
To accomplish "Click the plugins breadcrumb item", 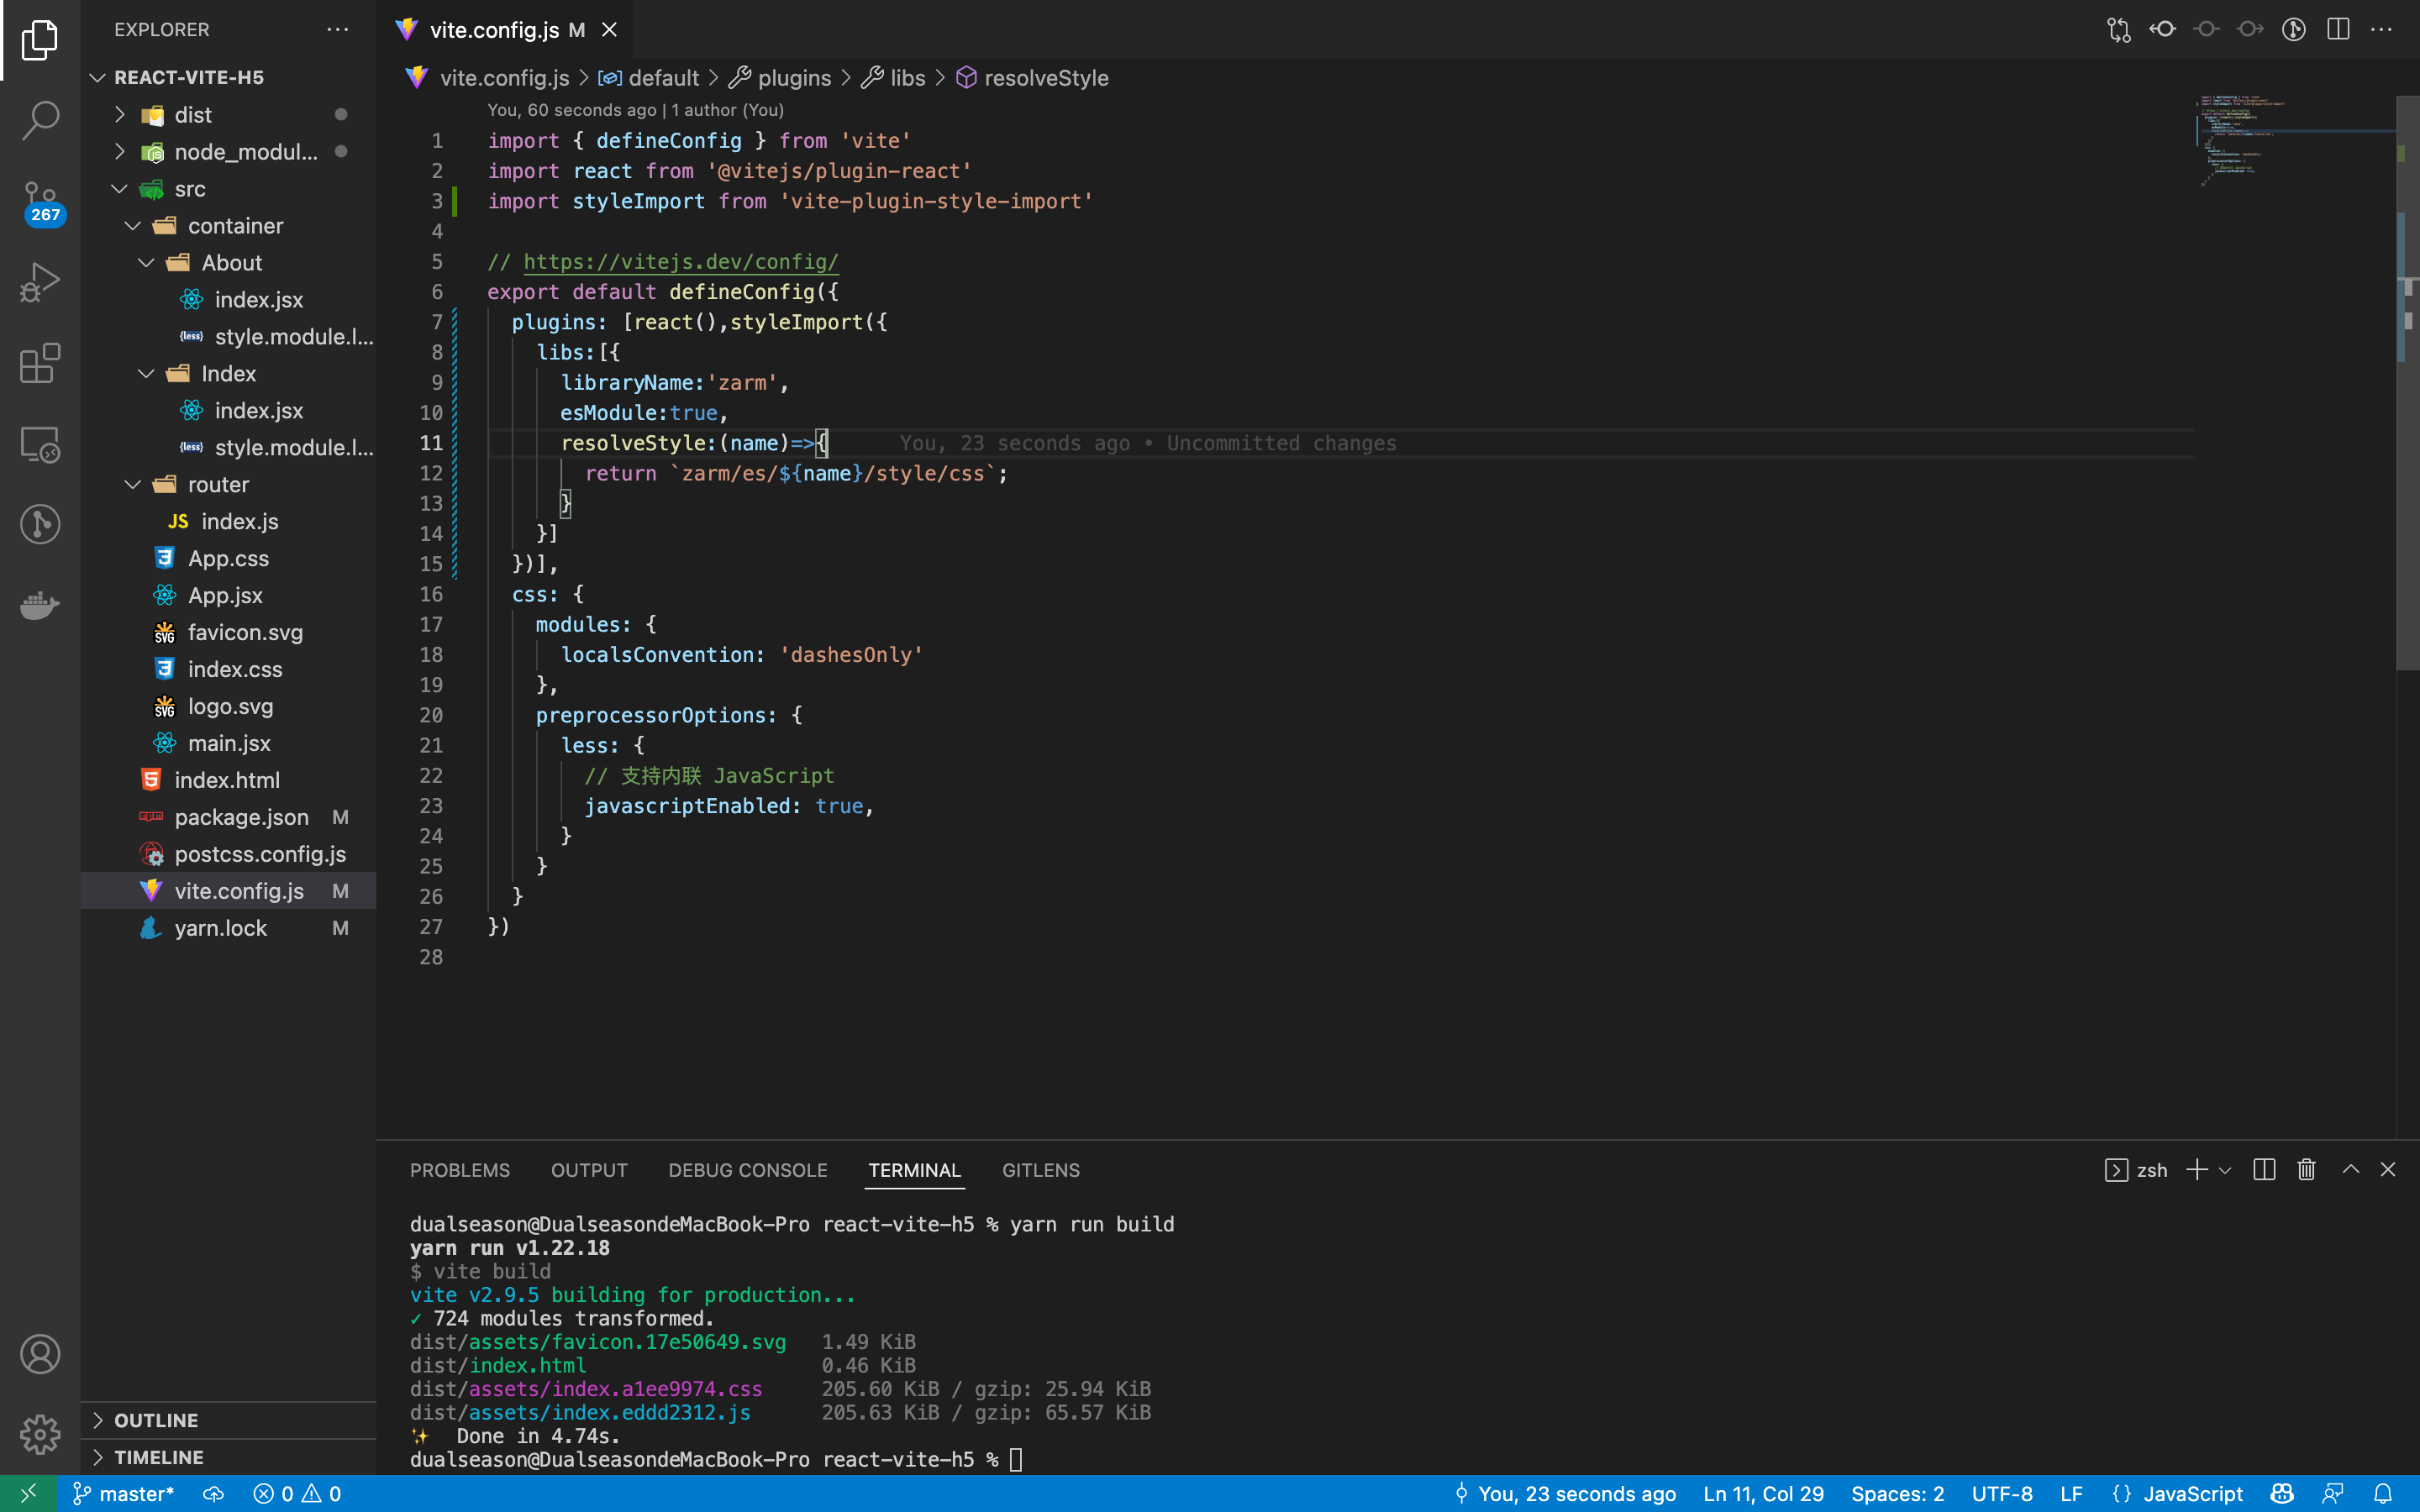I will (780, 78).
